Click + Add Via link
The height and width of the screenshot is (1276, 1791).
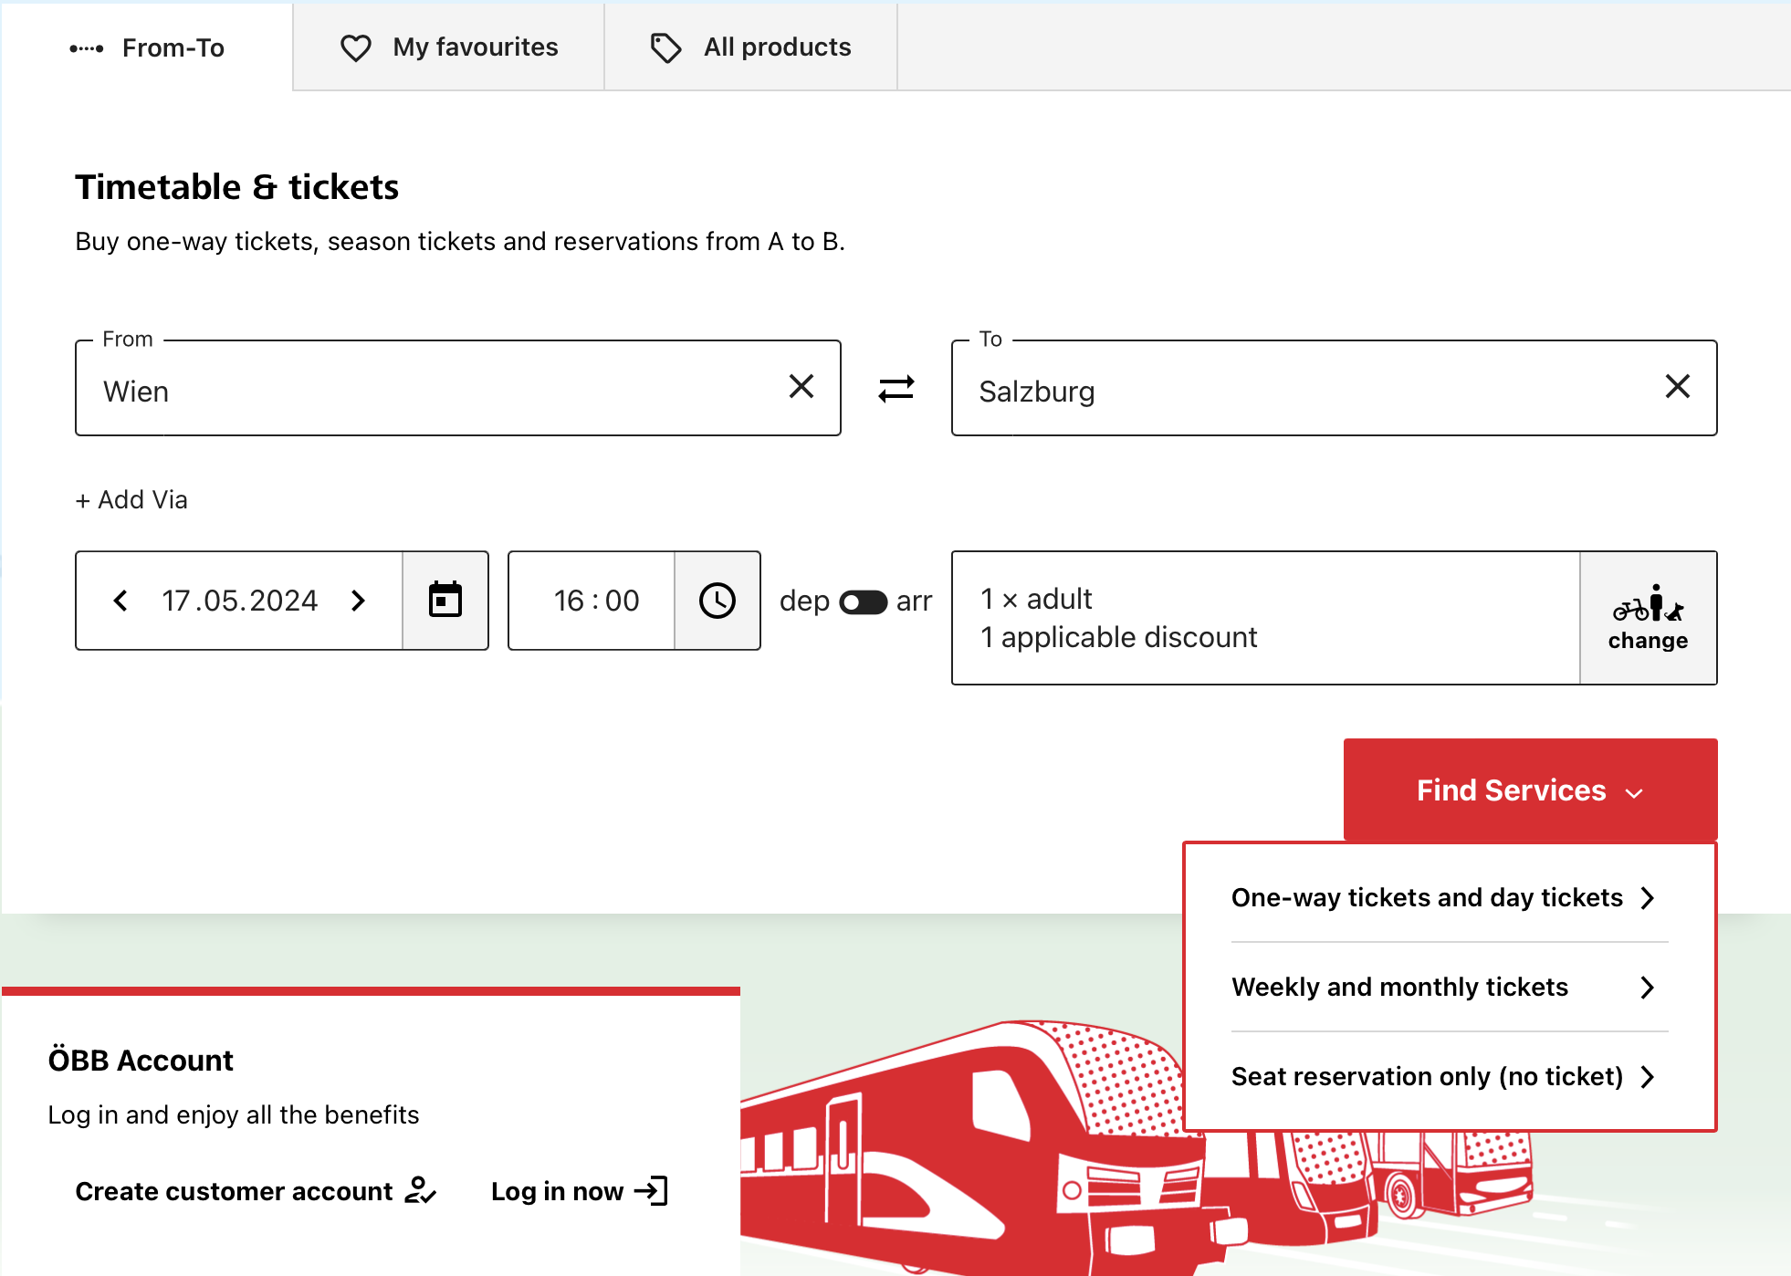click(x=131, y=499)
